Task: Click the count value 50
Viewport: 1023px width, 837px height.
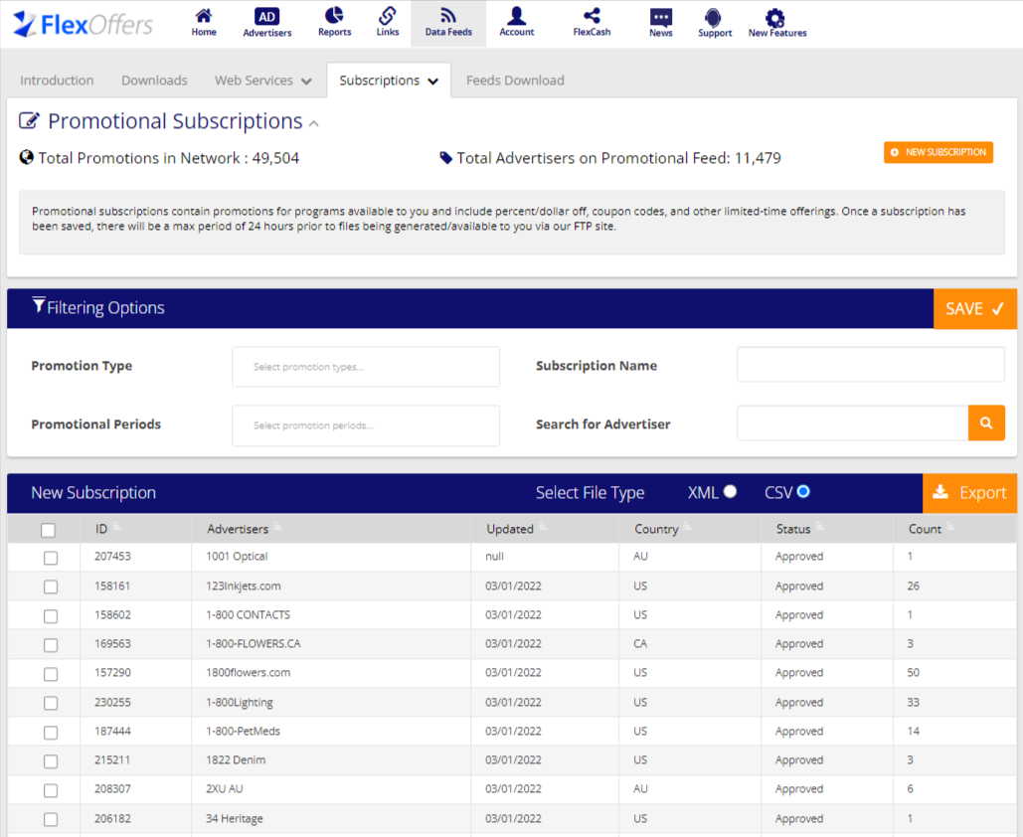Action: [913, 673]
